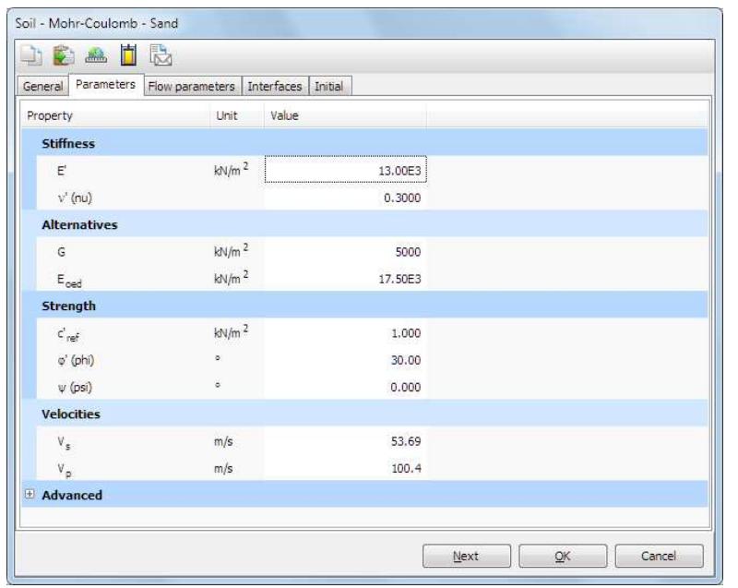
Task: Select the copy material set icon
Action: click(31, 55)
